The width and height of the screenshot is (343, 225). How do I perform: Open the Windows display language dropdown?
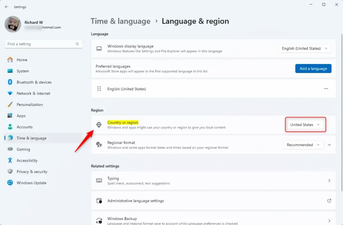(x=305, y=49)
